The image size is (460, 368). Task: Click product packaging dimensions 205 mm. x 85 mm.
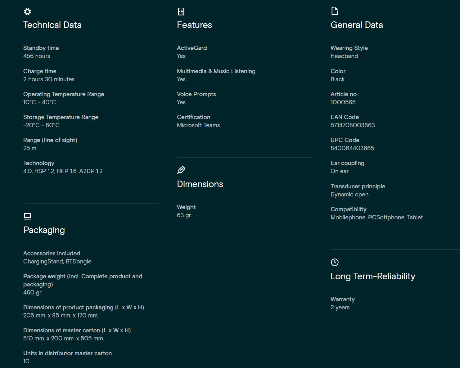61,316
